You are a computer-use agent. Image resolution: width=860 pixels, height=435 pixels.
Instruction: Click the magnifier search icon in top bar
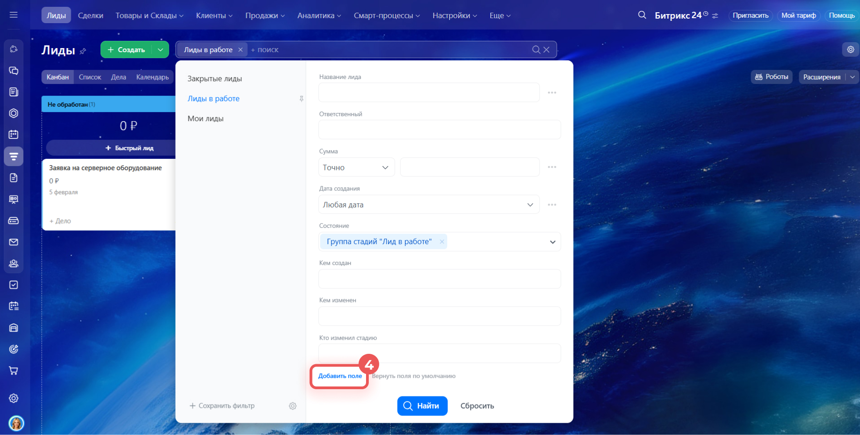[x=641, y=15]
